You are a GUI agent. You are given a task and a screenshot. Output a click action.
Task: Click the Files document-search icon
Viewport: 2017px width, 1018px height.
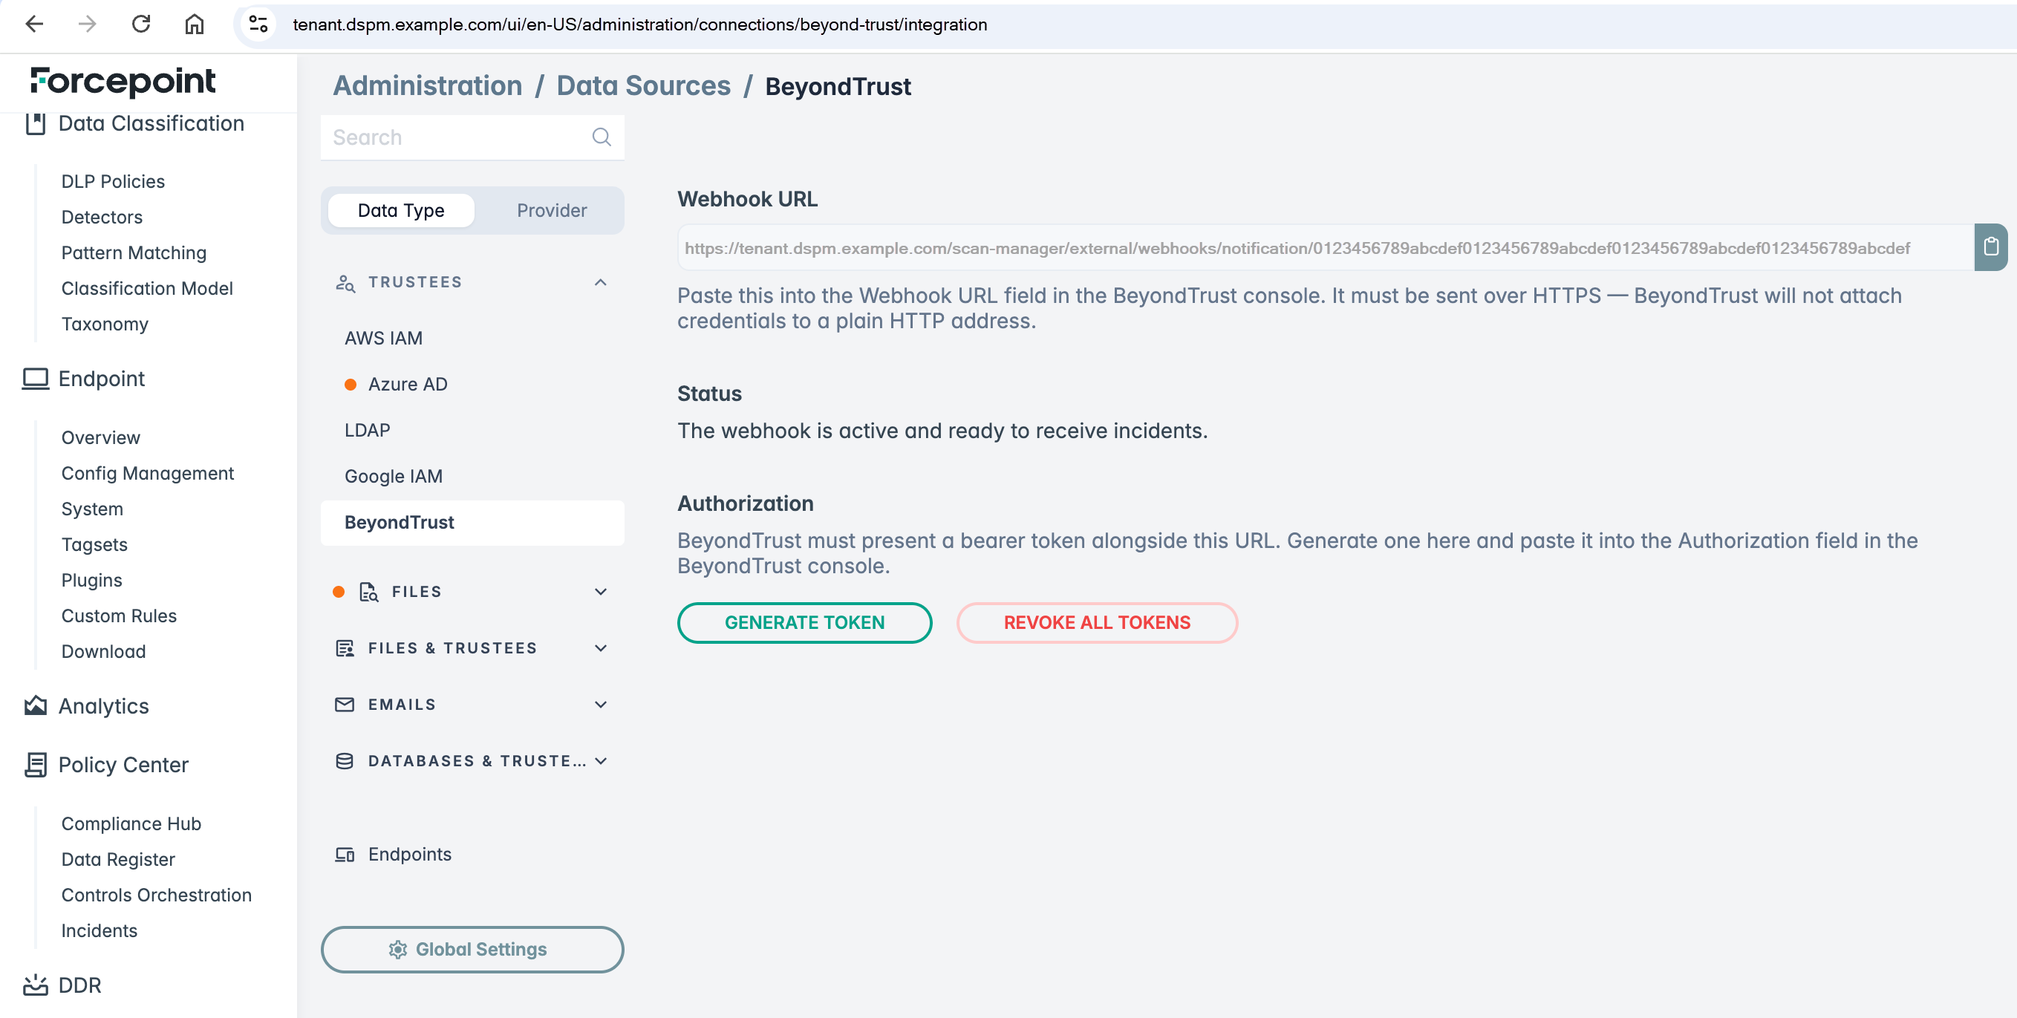369,592
